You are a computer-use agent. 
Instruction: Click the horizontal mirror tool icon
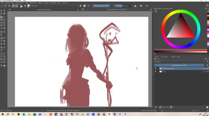tap(135, 6)
